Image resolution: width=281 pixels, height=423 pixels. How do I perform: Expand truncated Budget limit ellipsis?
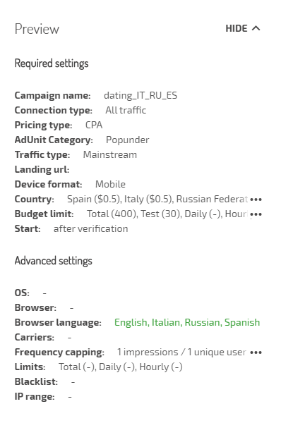[x=256, y=214]
